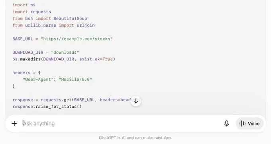Click 'from urllib.parse import urljoin' line
271x144 pixels.
coord(53,25)
